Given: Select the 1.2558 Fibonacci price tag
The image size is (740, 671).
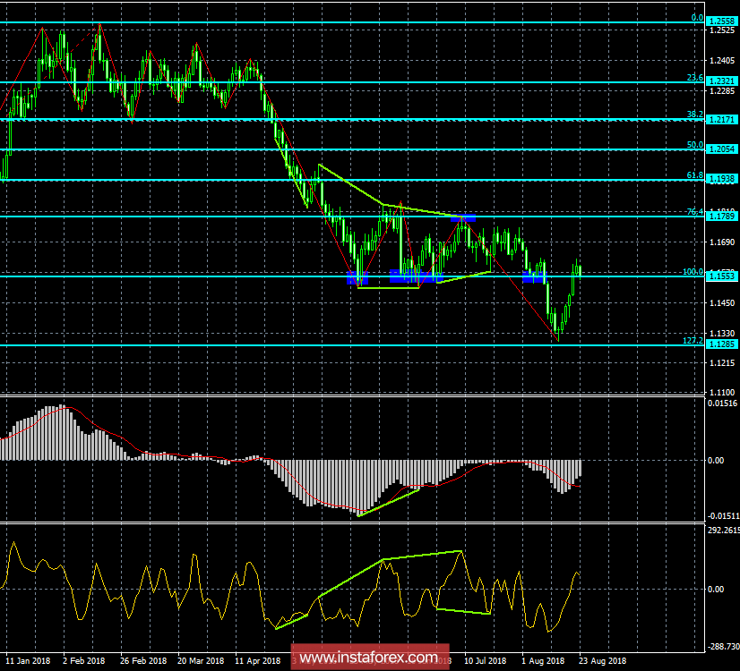Looking at the screenshot, I should [x=723, y=21].
